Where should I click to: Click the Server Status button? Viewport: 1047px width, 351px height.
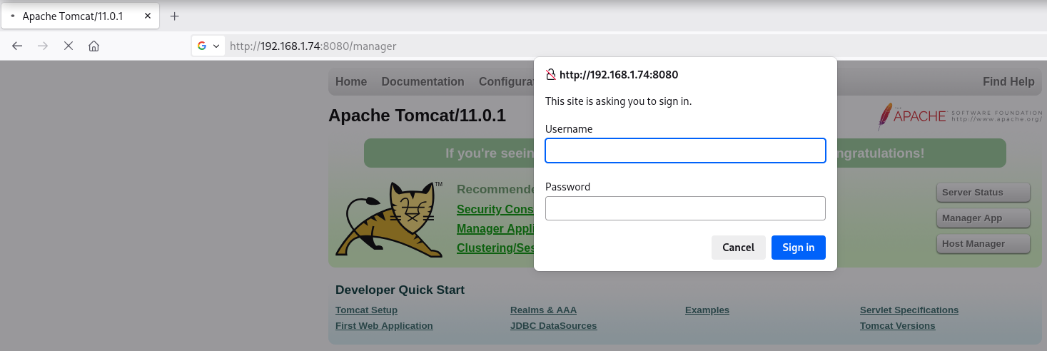coord(983,193)
